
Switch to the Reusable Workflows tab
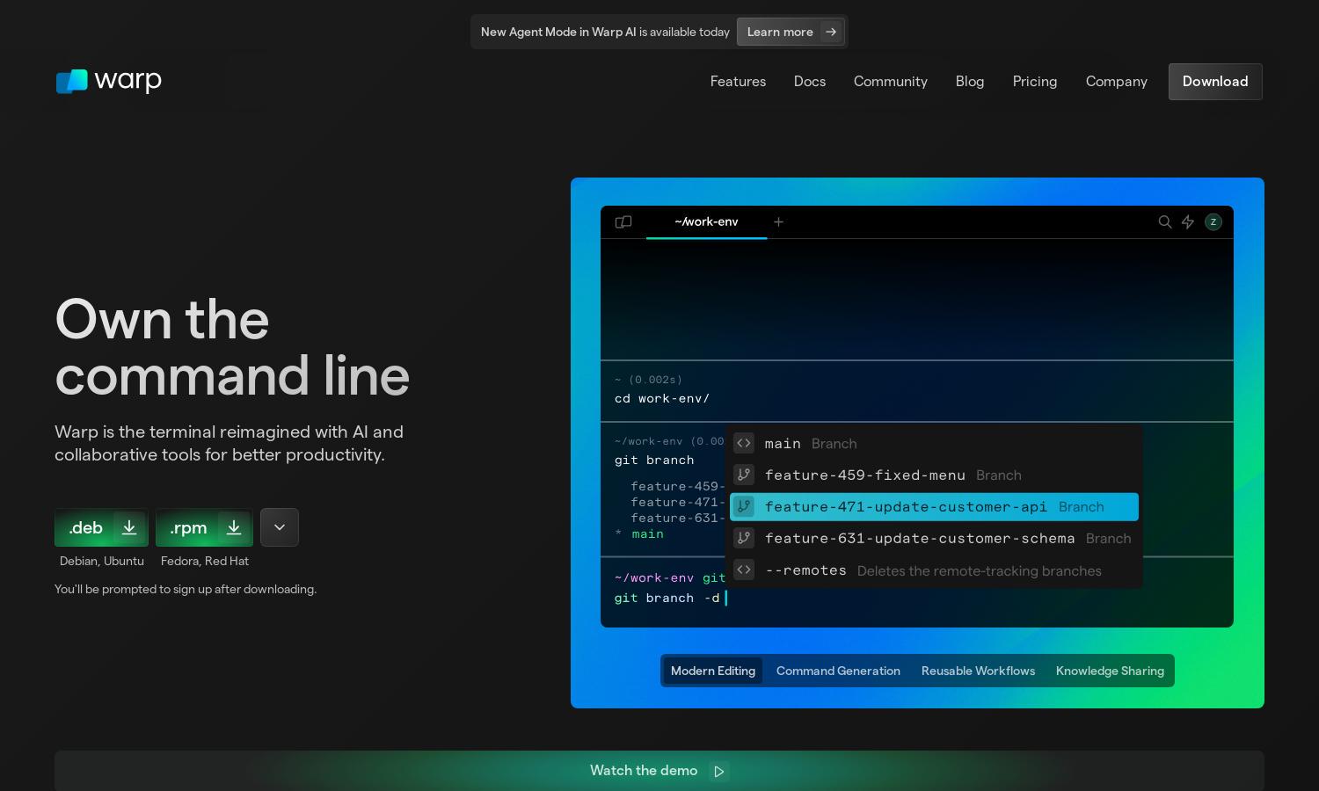(x=978, y=671)
